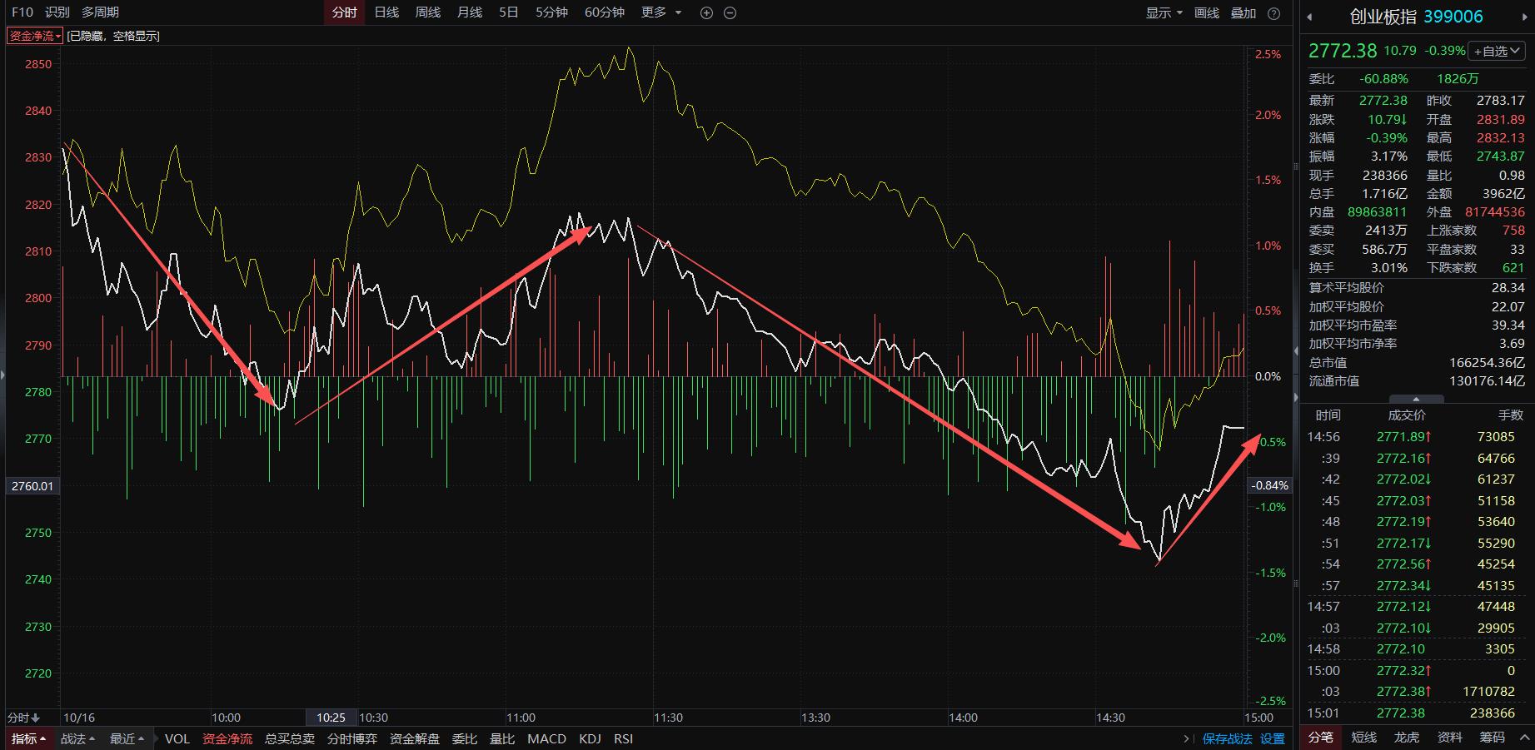Toggle the 资金解盘 indicator
The height and width of the screenshot is (750, 1535).
415,738
